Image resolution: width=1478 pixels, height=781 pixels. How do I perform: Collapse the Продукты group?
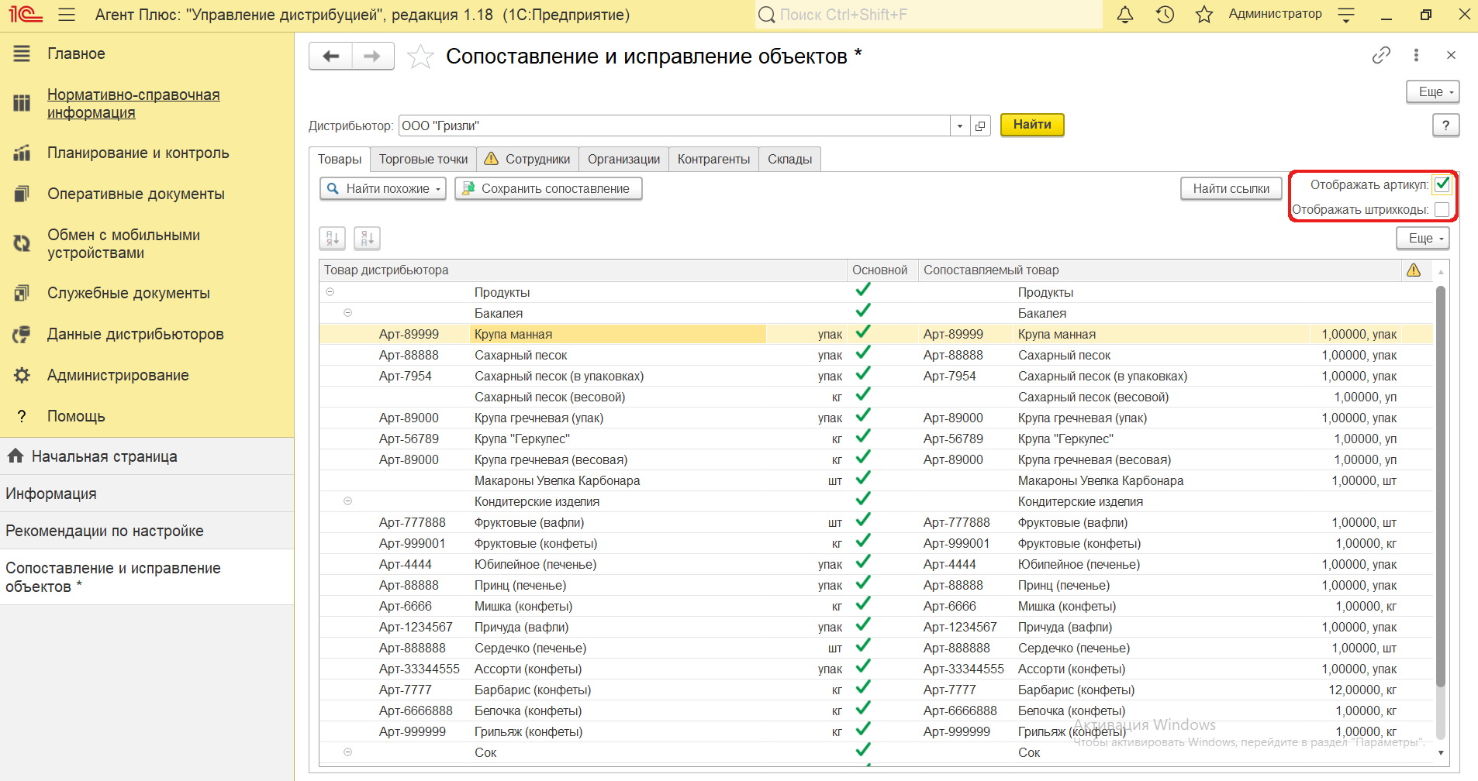(x=330, y=292)
